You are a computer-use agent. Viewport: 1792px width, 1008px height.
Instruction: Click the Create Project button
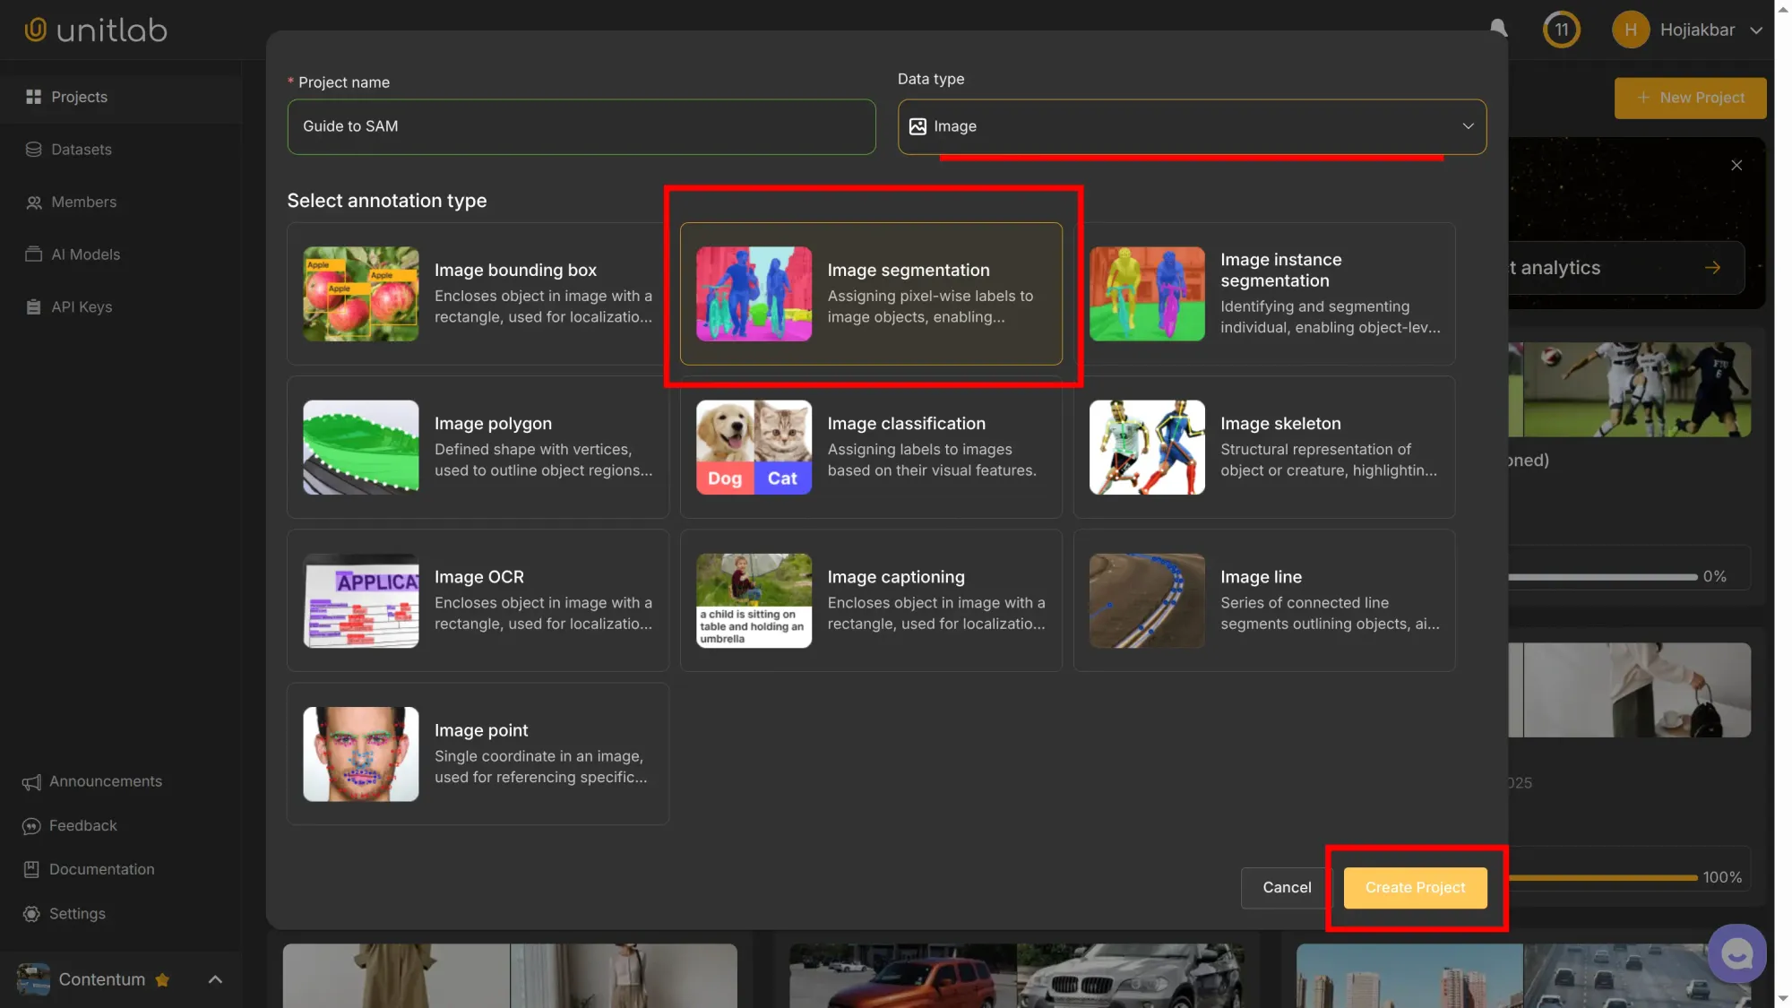[1414, 887]
